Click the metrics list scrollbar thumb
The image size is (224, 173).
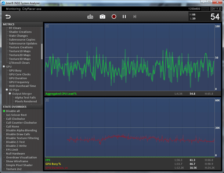pyautogui.click(x=42, y=52)
